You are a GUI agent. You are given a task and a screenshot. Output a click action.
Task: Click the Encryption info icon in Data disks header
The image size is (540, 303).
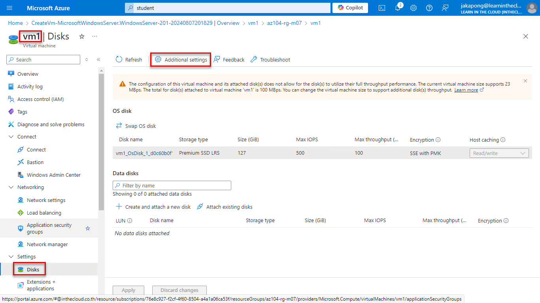[506, 221]
